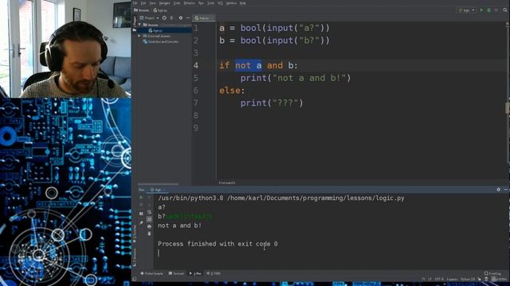Open Terminal tool window
Image resolution: width=510 pixels, height=286 pixels.
pyautogui.click(x=176, y=273)
